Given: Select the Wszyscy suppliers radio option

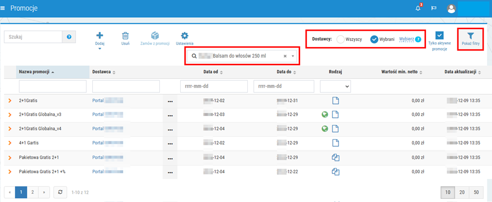Looking at the screenshot, I should pos(341,39).
